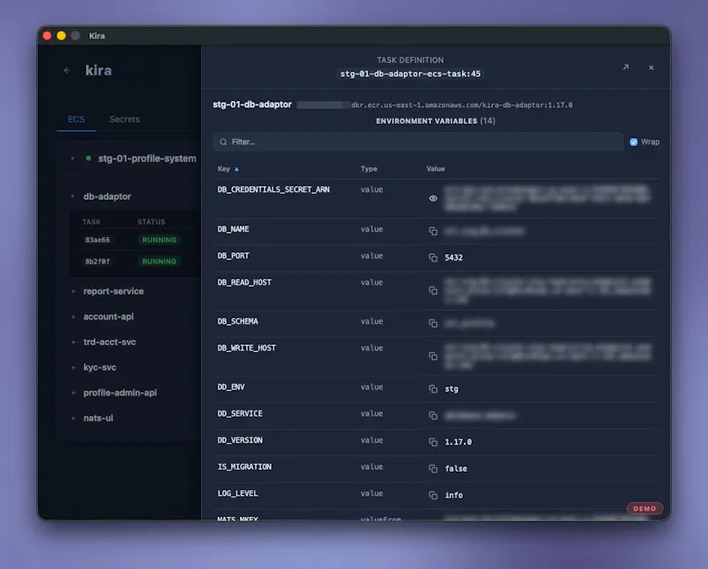Click the kira logo text
Image resolution: width=708 pixels, height=569 pixels.
click(98, 71)
